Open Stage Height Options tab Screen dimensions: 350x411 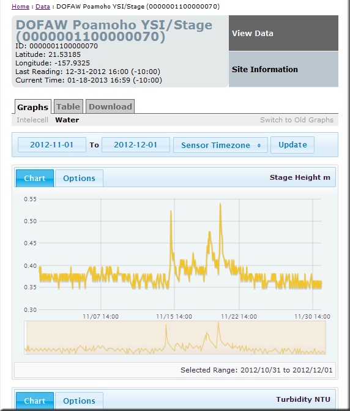click(x=79, y=178)
